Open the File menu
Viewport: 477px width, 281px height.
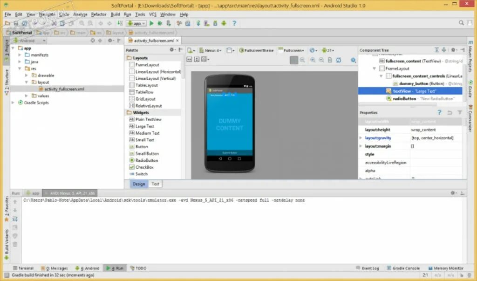7,14
